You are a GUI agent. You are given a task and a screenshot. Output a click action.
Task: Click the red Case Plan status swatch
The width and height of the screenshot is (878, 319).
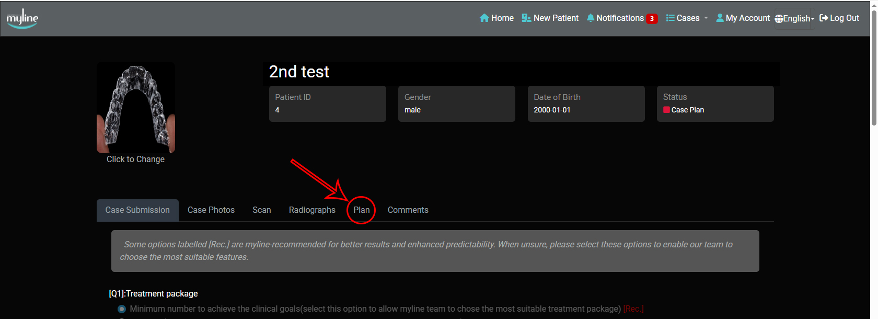pos(666,110)
